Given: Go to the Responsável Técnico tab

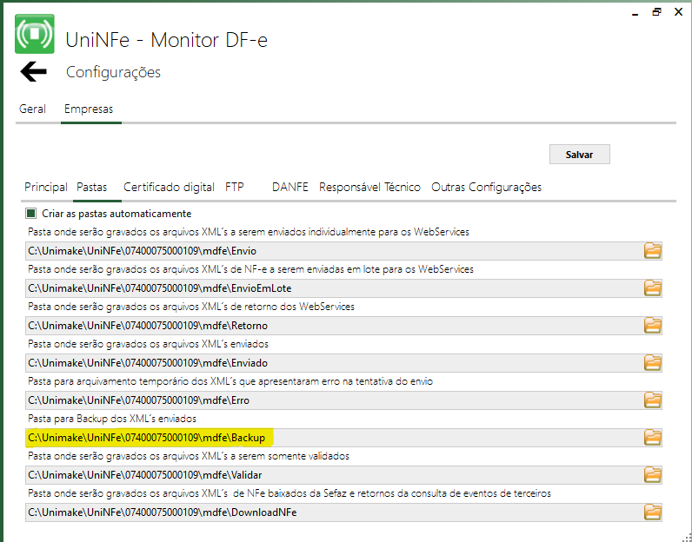Looking at the screenshot, I should [369, 187].
